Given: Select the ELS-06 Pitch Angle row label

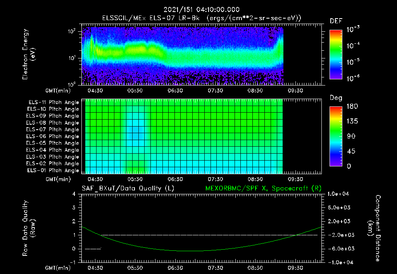Looking at the screenshot, I should (x=53, y=137).
